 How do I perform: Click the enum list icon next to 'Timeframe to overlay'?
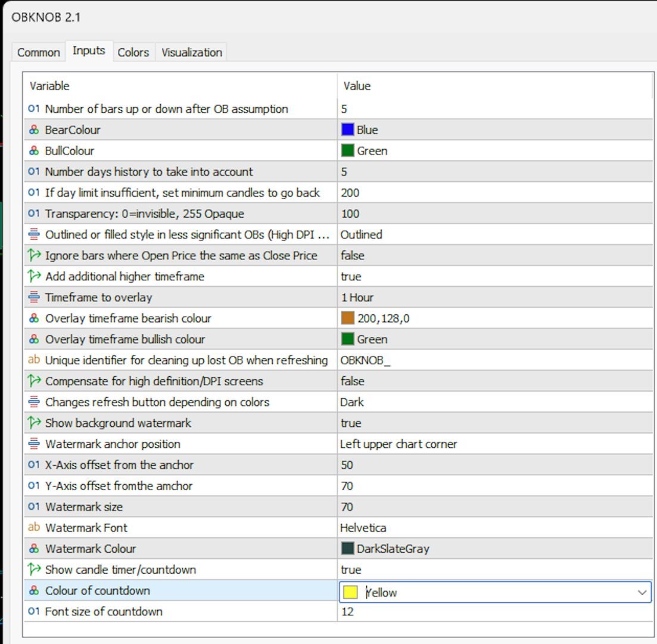coord(34,297)
